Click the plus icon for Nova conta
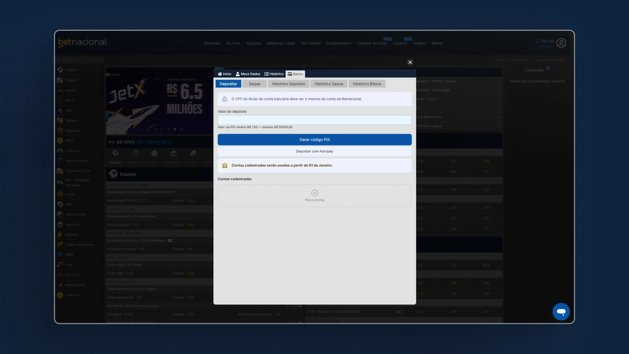The height and width of the screenshot is (354, 629). (x=314, y=193)
